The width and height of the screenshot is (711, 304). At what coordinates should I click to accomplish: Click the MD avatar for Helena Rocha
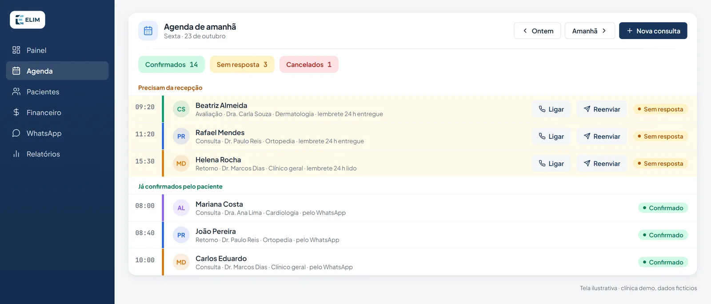tap(181, 164)
